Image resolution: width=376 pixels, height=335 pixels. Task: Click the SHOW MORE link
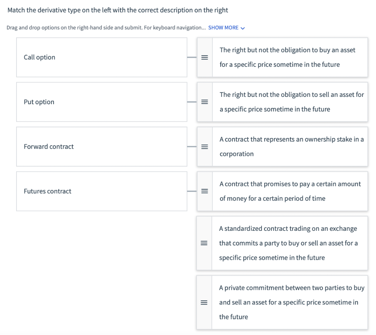(223, 28)
